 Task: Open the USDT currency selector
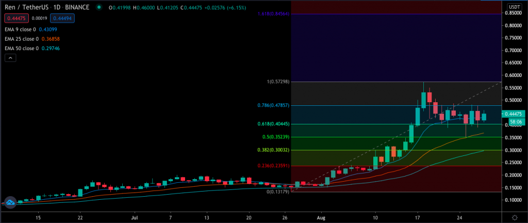click(514, 7)
